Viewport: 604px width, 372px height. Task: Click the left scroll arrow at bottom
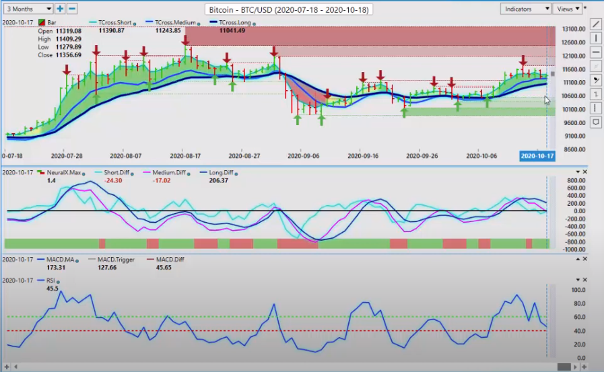tap(15, 367)
